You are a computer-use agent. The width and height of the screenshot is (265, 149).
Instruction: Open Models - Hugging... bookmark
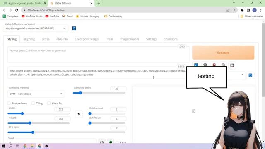(x=88, y=16)
